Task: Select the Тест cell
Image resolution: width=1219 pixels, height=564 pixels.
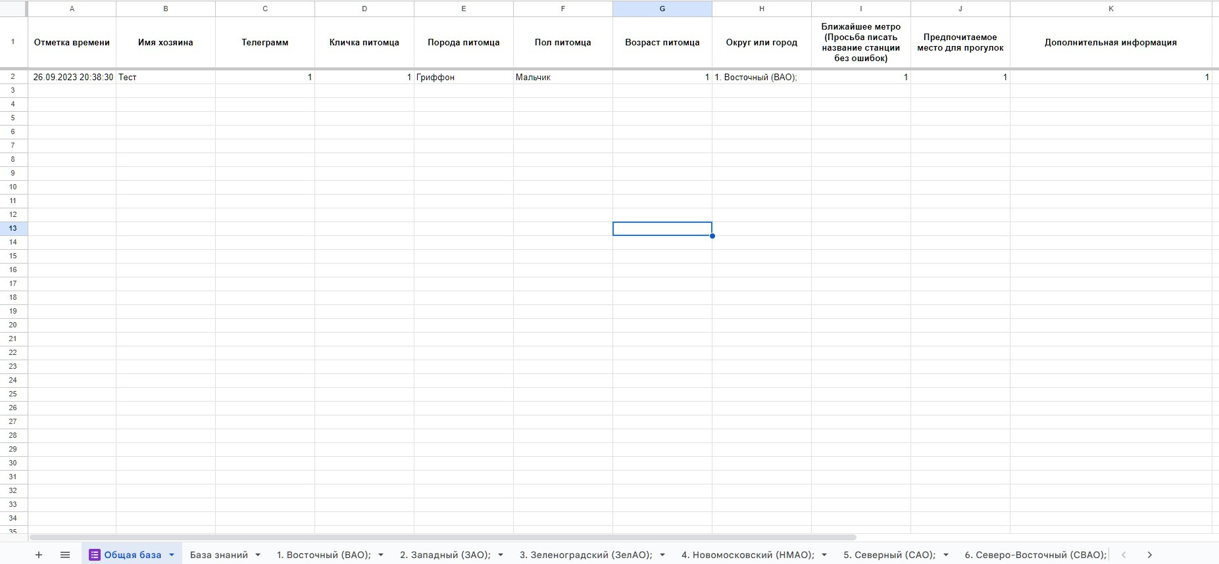Action: click(x=166, y=77)
